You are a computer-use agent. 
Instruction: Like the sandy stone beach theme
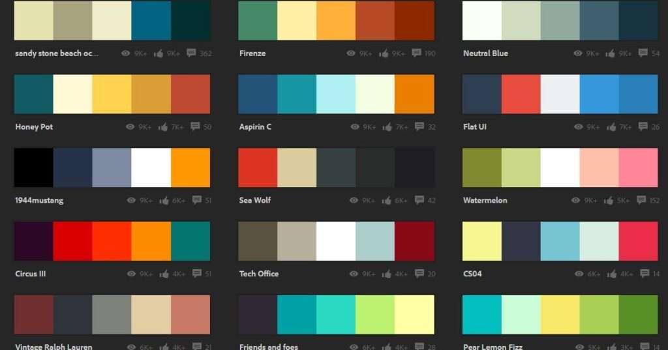(x=159, y=53)
